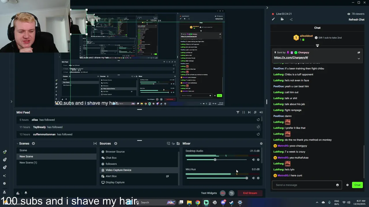
Task: Select the 'Scene' scene
Action: tap(57, 150)
